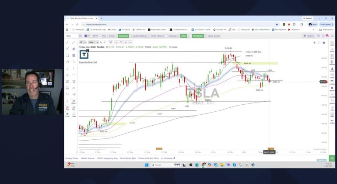Click the browser reload page icon
Image resolution: width=337 pixels, height=184 pixels.
pyautogui.click(x=77, y=24)
